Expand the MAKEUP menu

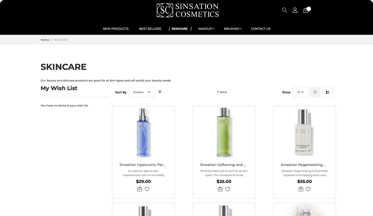(x=206, y=29)
